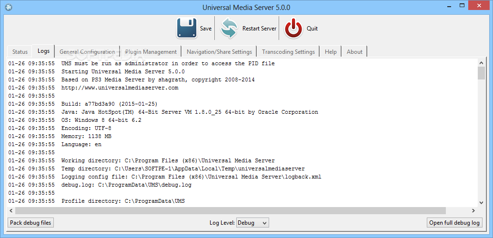Click the vertical scrollbar down arrow
The image size is (493, 238).
[481, 203]
